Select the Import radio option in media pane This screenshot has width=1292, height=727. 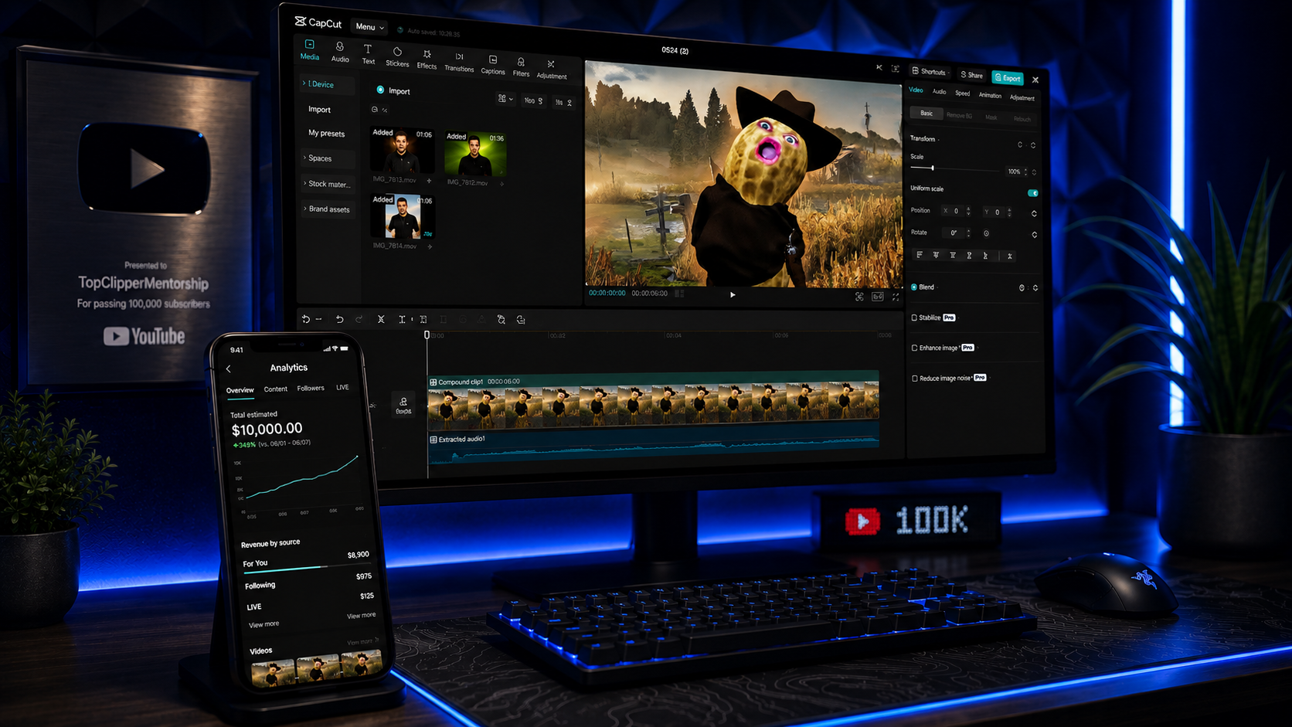[x=380, y=90]
